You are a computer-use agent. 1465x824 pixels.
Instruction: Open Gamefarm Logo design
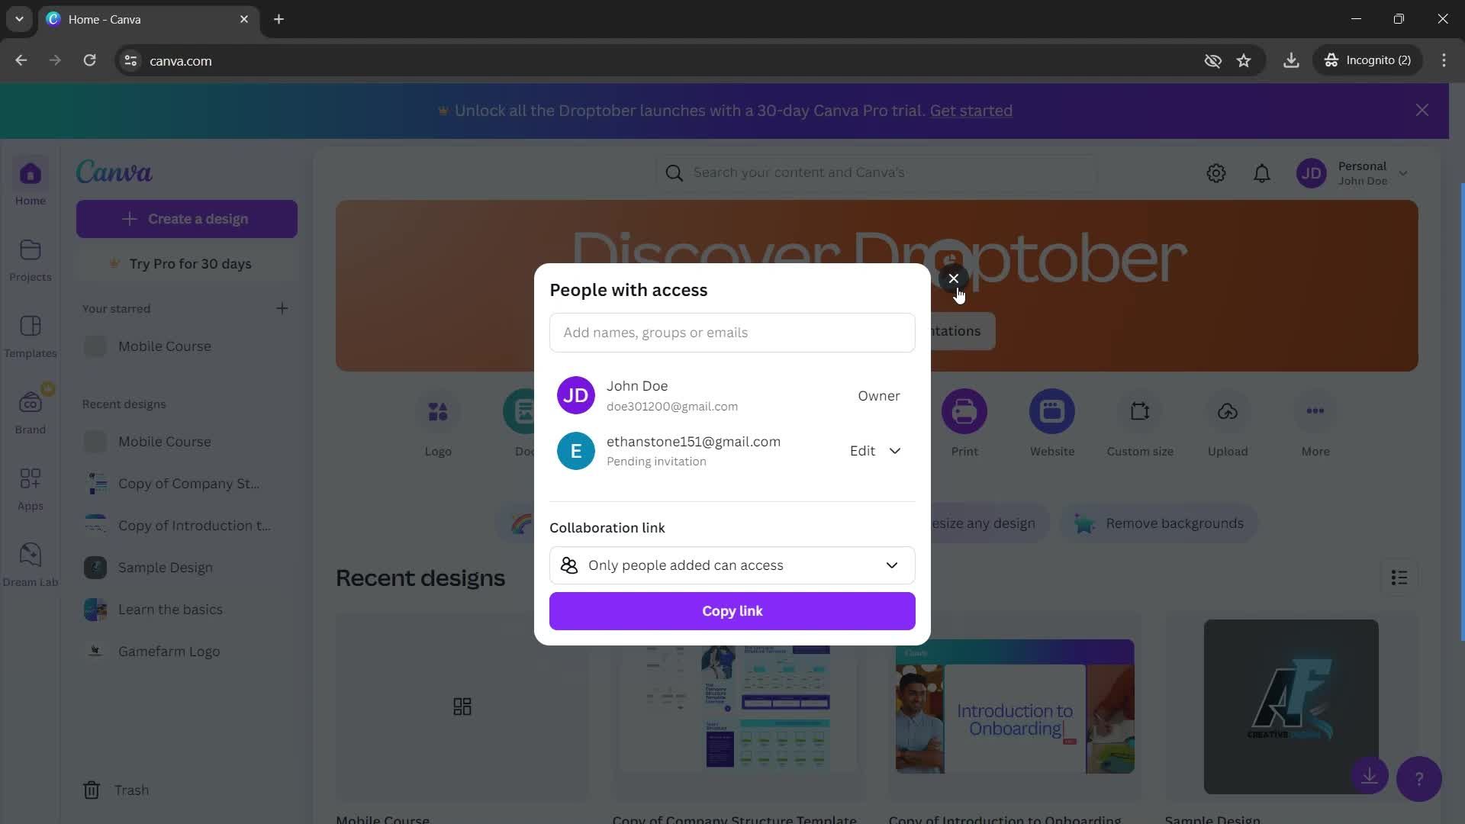[186, 652]
